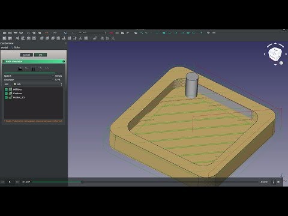288x216 pixels.
Task: Click the simulation play icon after pause
Action: pos(40,68)
